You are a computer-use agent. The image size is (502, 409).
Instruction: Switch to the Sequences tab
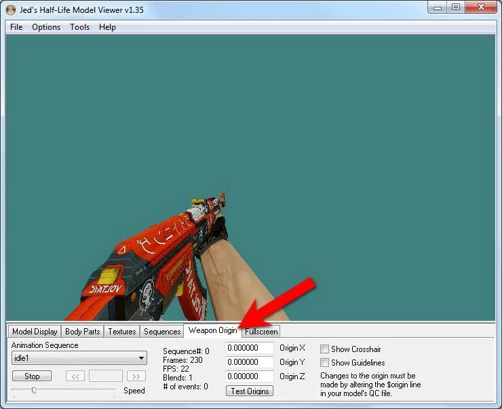[x=162, y=332]
